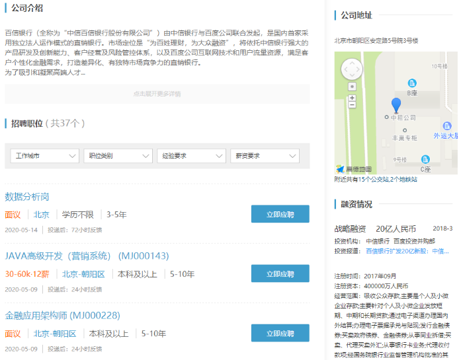The image size is (463, 360).
Task: Apply to 金融应用架构师 with 立即应聘 button
Action: point(280,333)
